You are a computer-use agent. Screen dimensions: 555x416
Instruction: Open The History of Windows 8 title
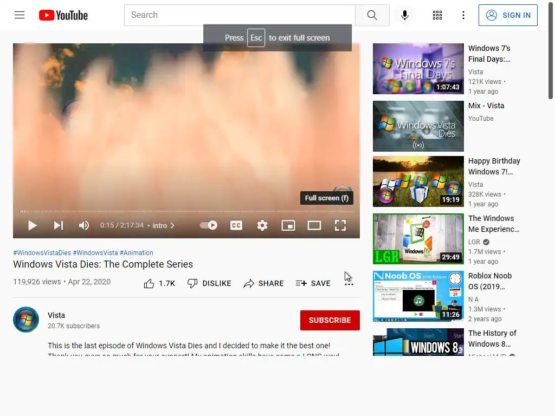point(492,339)
